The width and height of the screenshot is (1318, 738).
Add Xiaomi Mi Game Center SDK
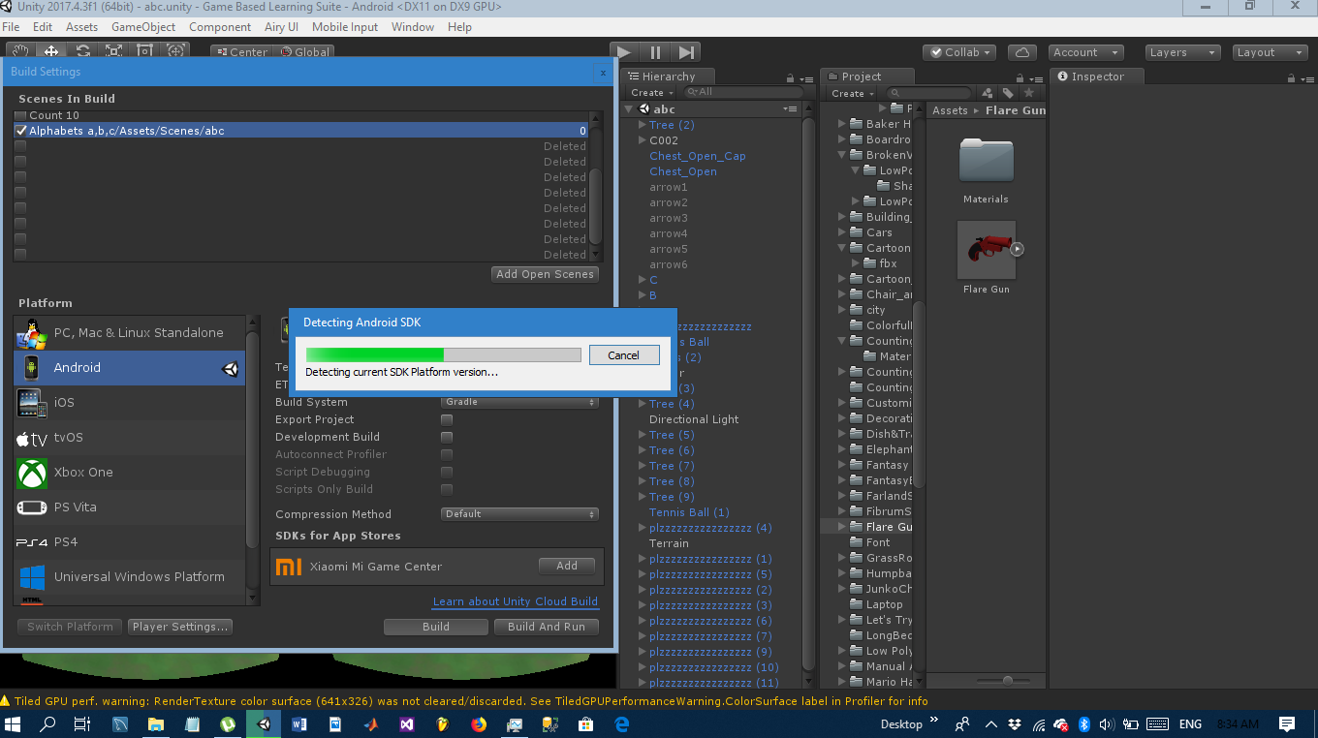tap(567, 567)
